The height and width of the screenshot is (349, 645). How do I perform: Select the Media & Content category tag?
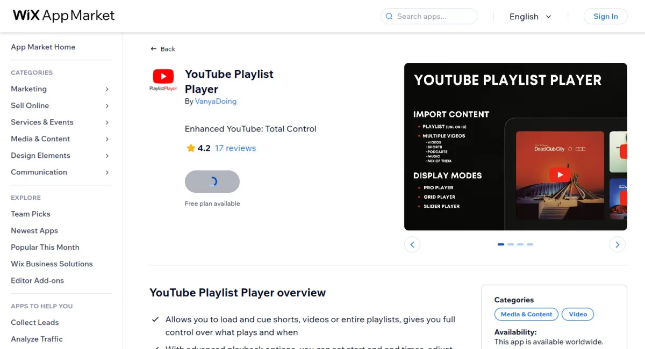pos(526,314)
